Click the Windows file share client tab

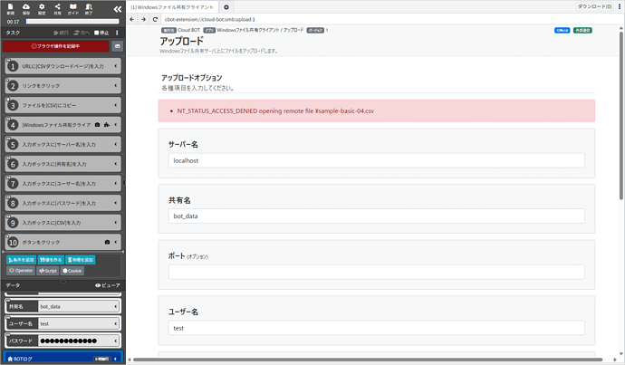(x=172, y=7)
